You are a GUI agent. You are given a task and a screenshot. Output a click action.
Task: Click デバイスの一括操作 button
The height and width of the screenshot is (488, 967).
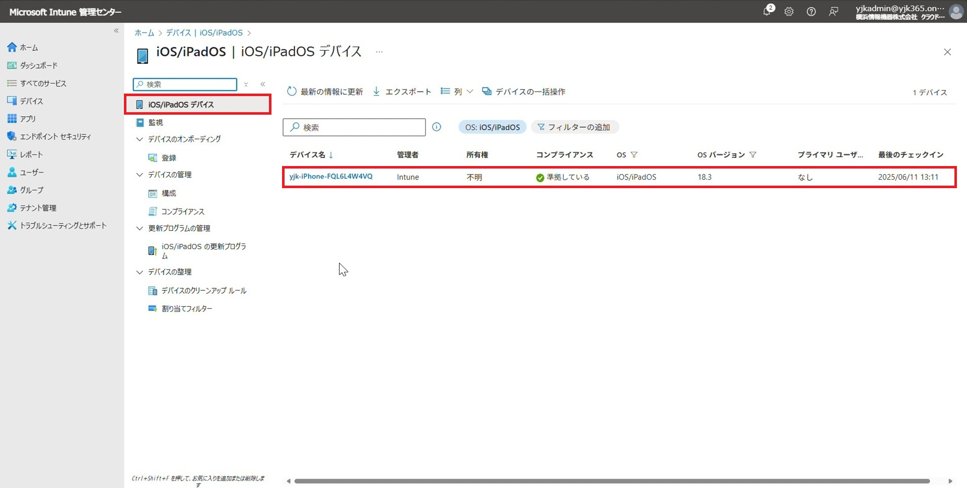tap(524, 92)
